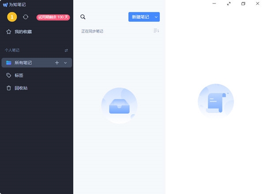
Task: Click the empty inbox illustration in note list
Action: pyautogui.click(x=119, y=106)
